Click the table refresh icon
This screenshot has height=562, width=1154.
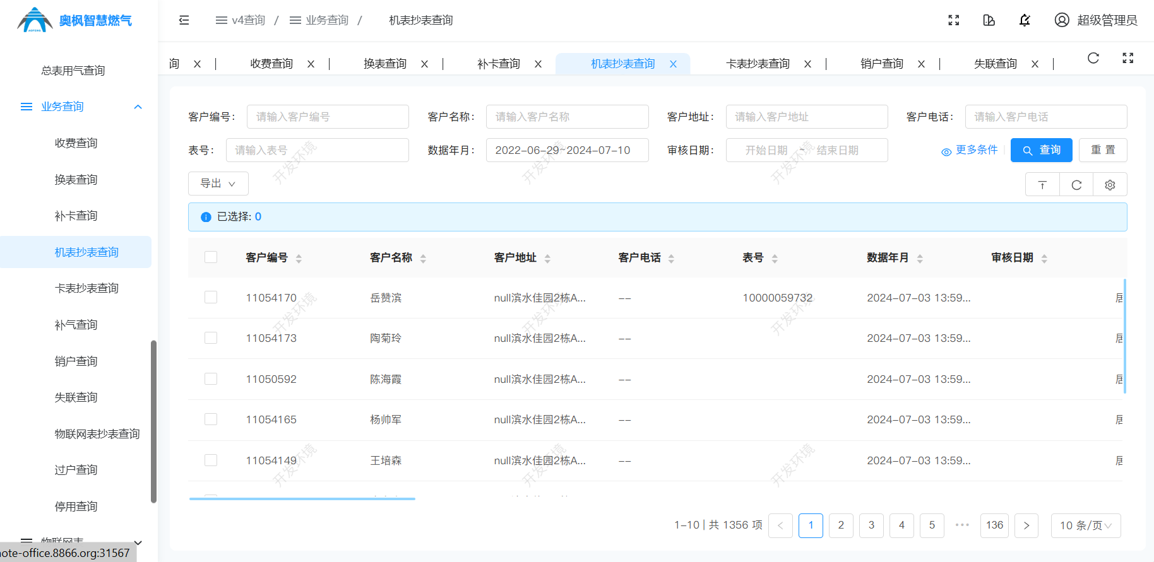click(1076, 185)
